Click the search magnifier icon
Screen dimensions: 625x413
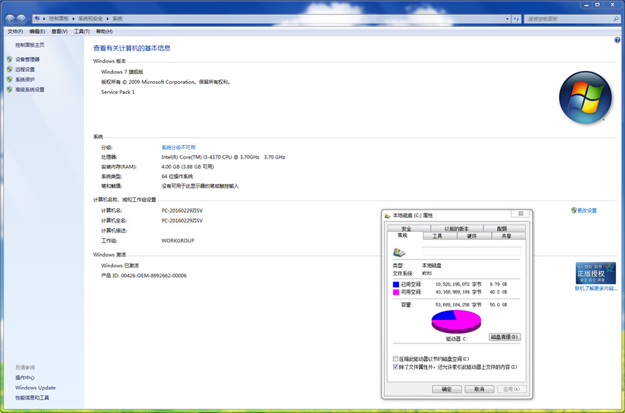[616, 18]
